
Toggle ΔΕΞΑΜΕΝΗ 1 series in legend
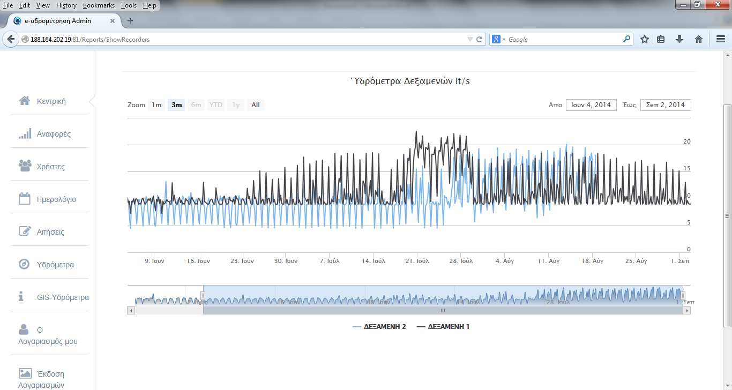443,326
